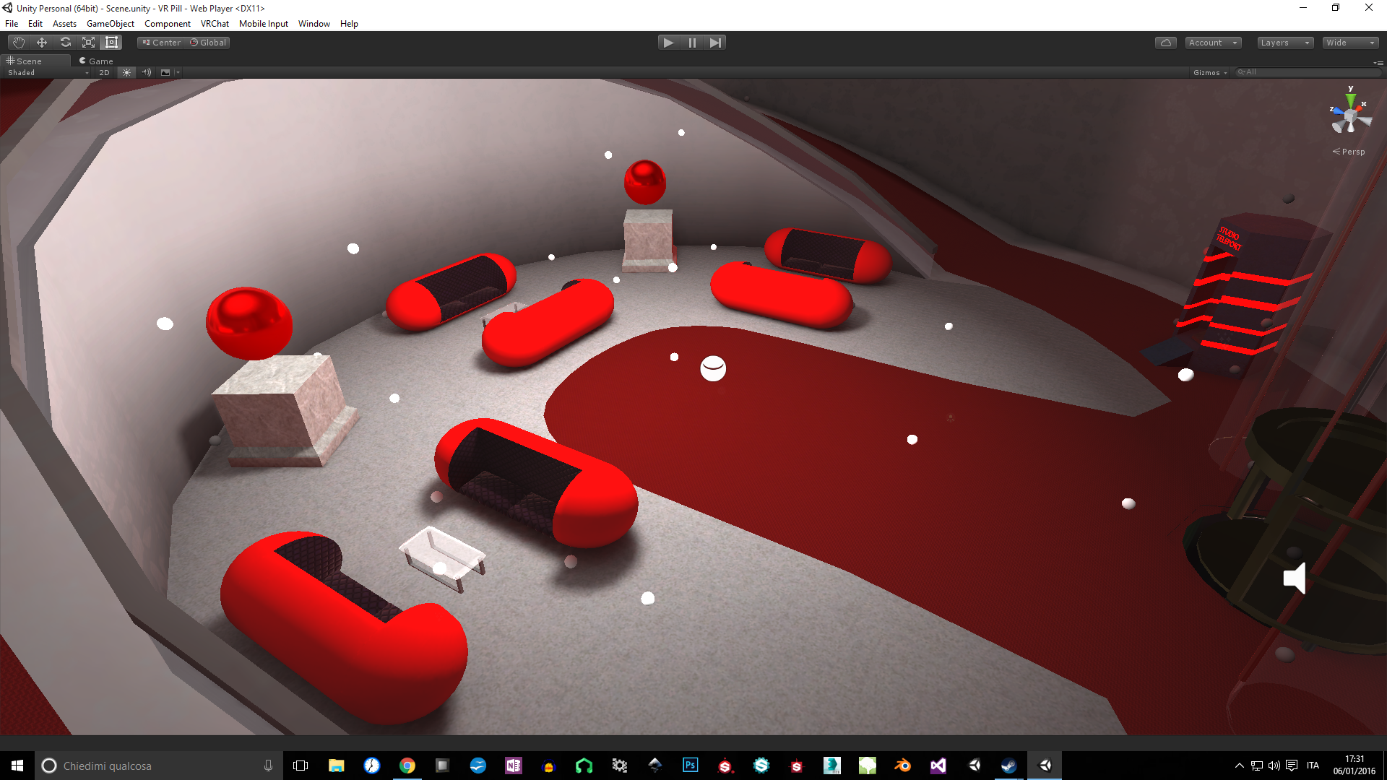Select the Rect transform tool
The image size is (1387, 780).
click(111, 43)
